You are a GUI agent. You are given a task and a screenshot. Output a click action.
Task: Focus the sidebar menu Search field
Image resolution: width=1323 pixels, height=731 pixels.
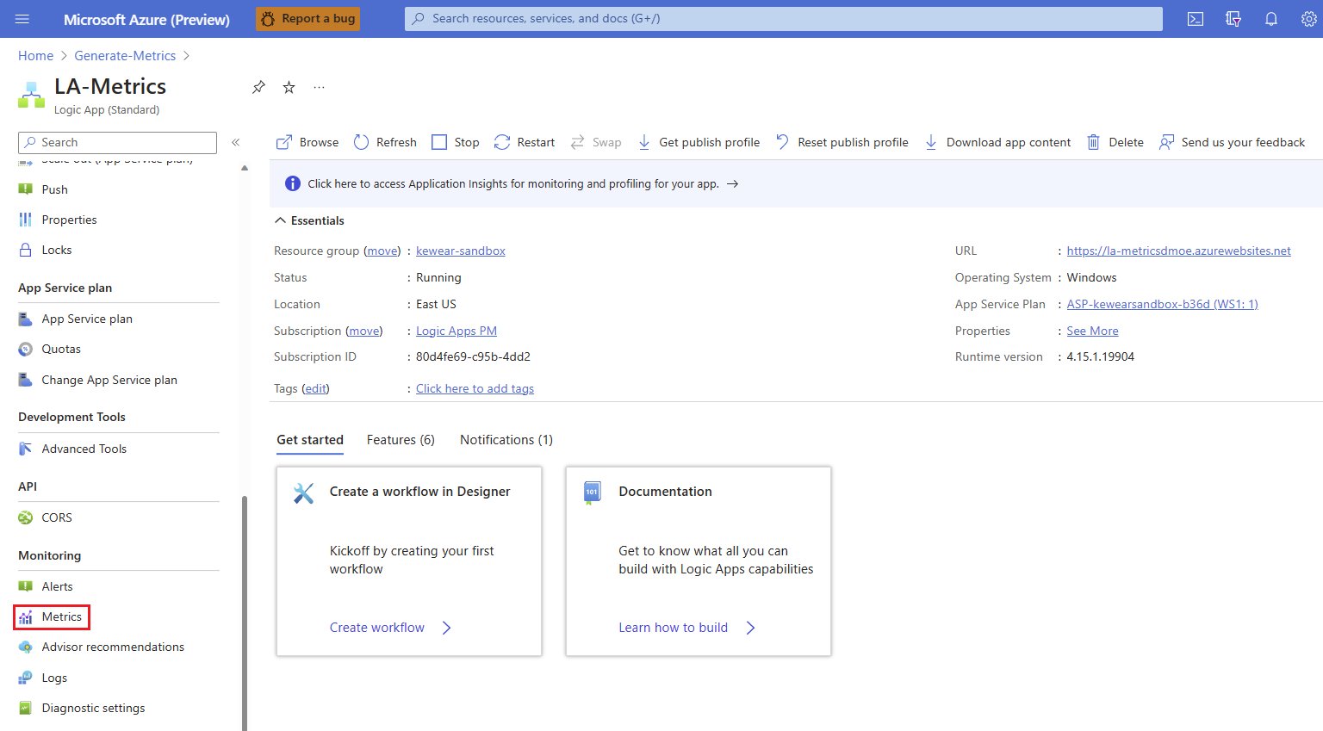[117, 142]
